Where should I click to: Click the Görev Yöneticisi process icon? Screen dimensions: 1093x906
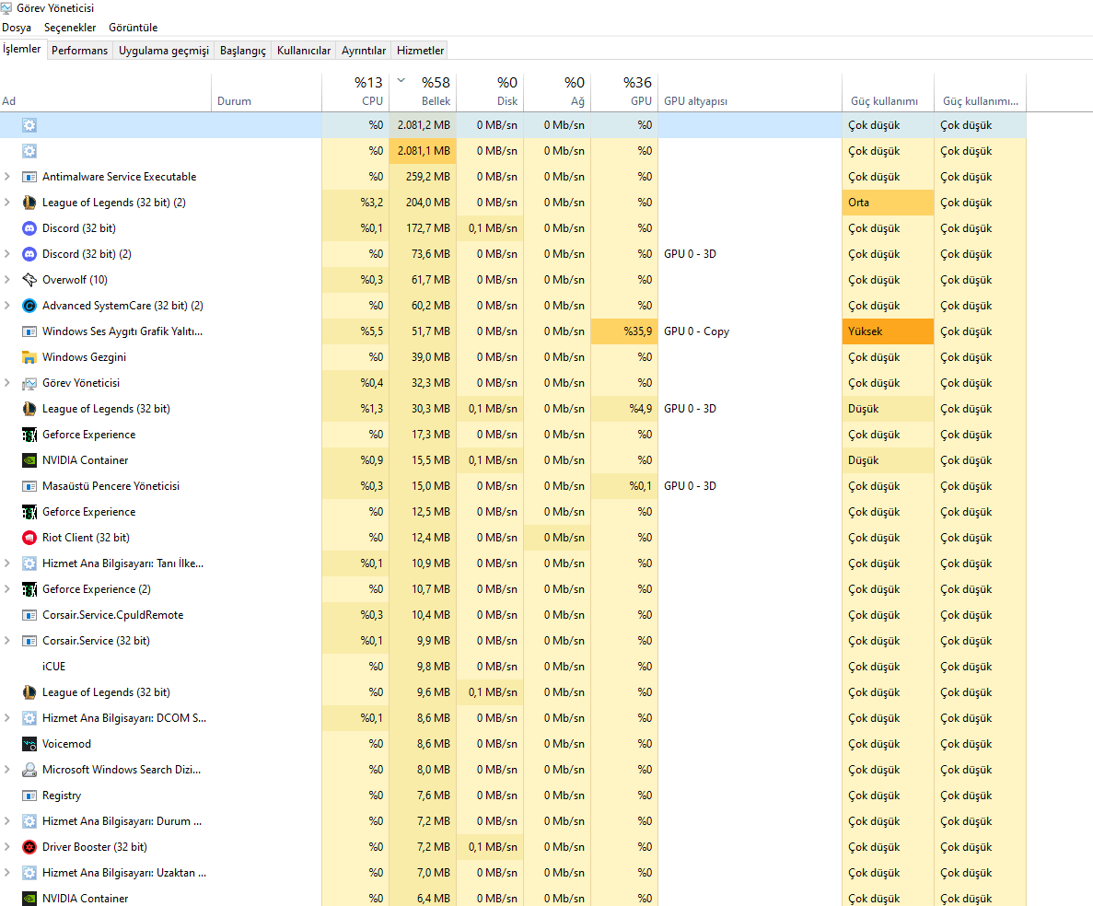coord(29,383)
